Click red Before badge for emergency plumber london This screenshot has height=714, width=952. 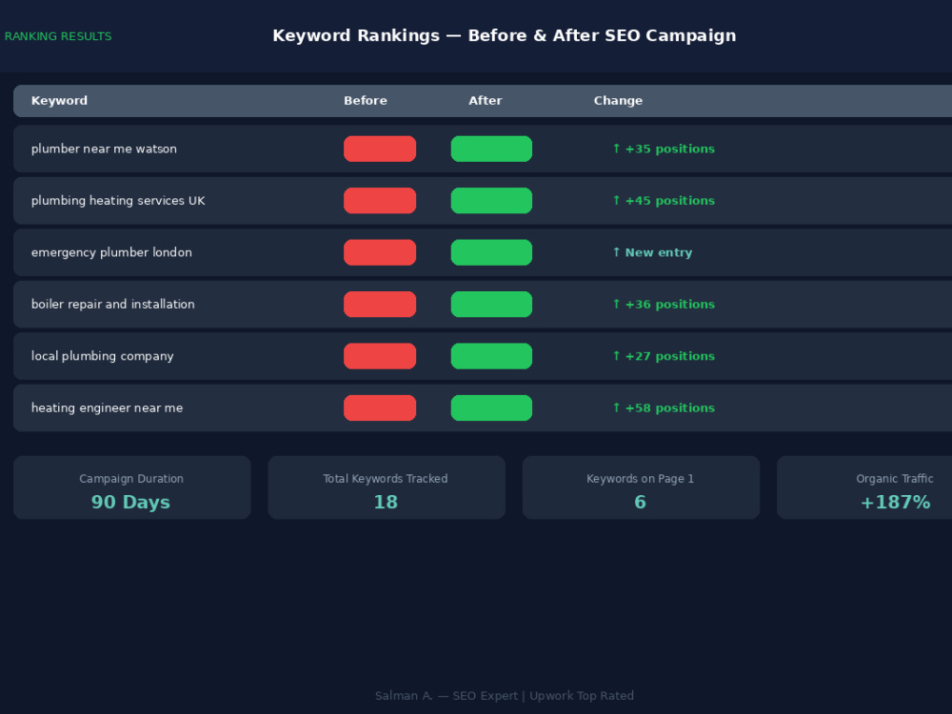click(380, 252)
